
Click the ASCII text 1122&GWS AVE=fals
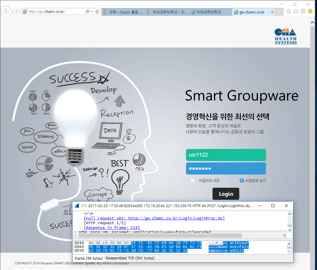[228, 246]
